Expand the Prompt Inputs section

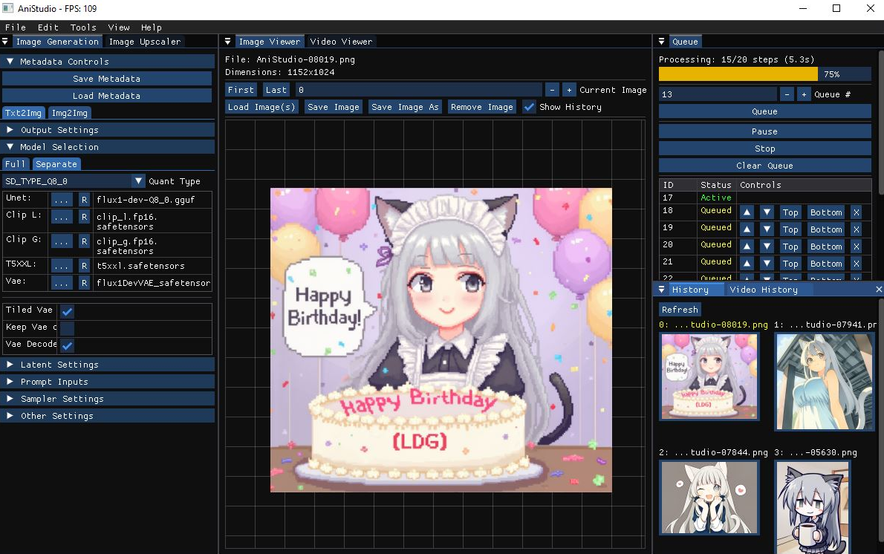point(108,382)
